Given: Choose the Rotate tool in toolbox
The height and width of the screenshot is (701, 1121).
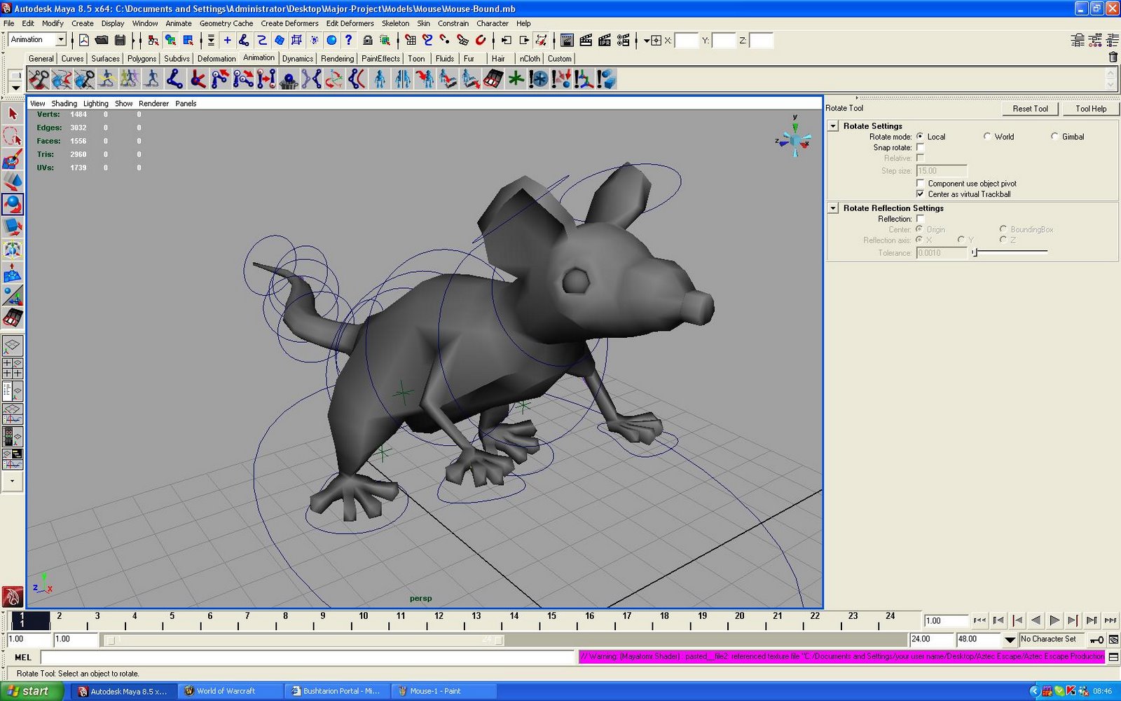Looking at the screenshot, I should [13, 204].
